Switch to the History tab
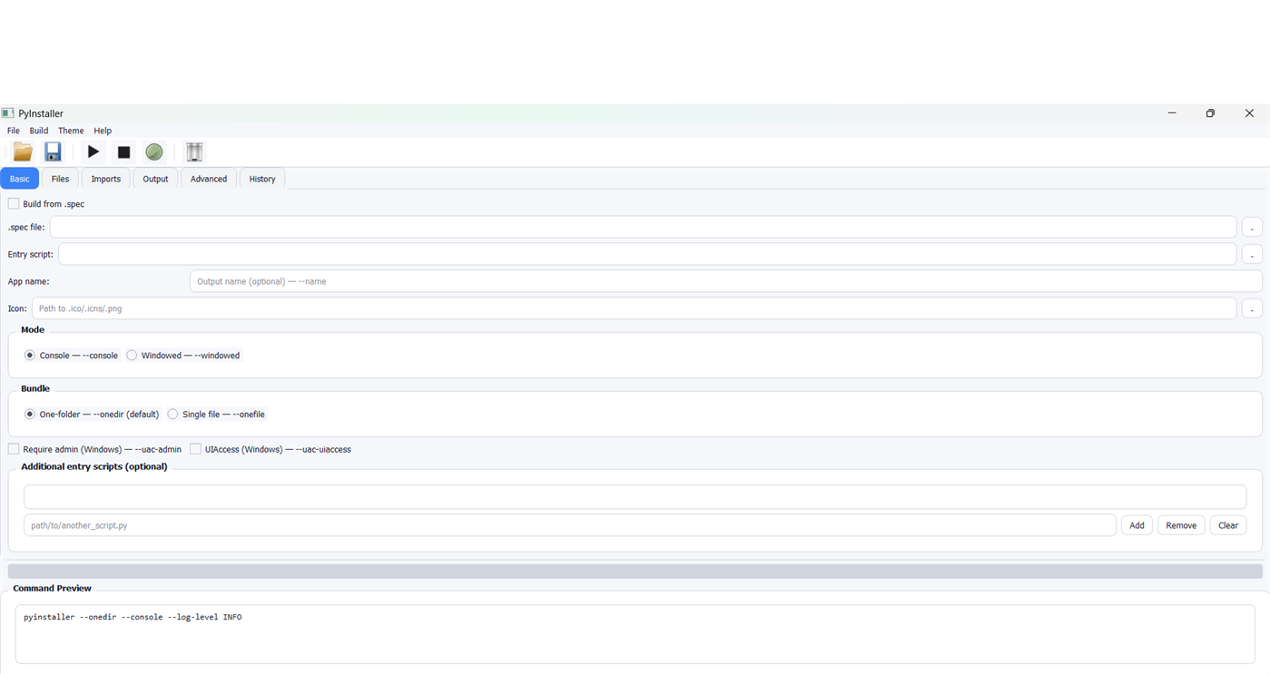Screen dimensions: 1270x674 coord(261,178)
